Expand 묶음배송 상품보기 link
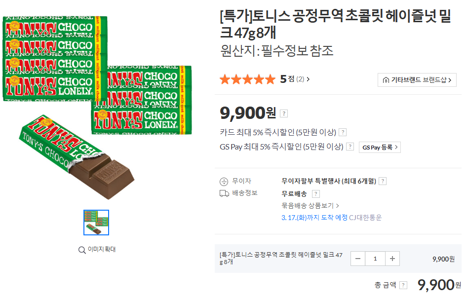 click(310, 205)
